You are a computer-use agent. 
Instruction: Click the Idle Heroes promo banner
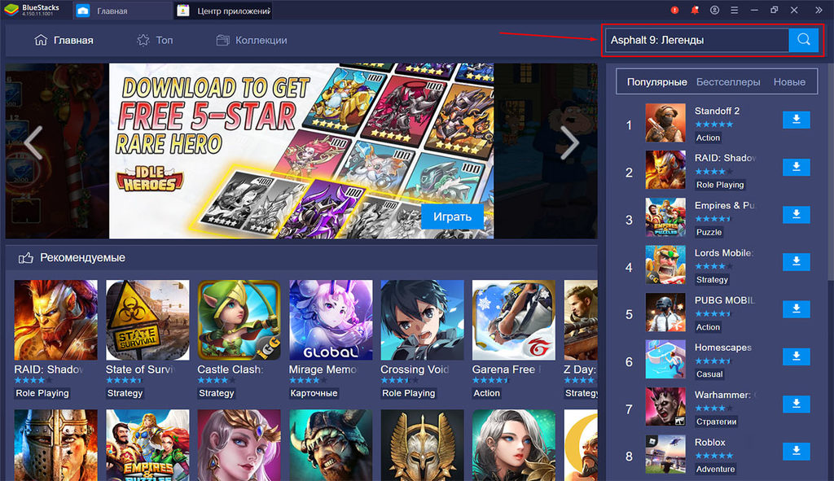coord(301,151)
